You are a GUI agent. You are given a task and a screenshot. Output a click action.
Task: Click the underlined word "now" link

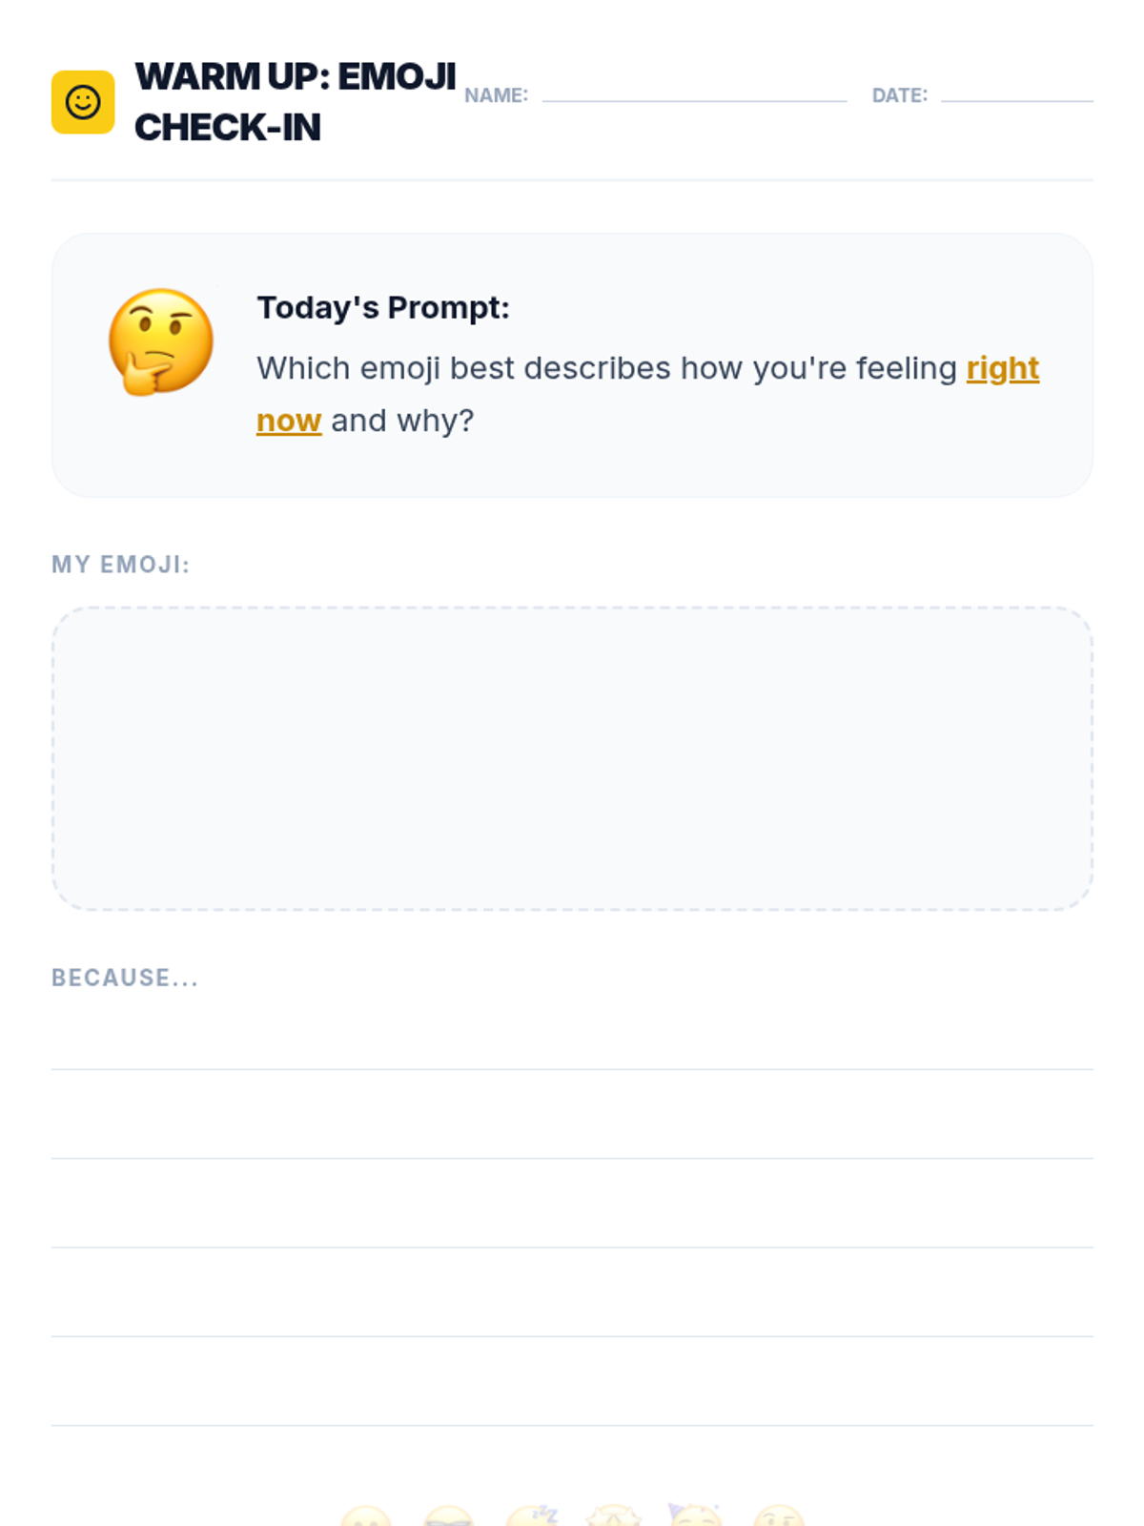click(x=289, y=421)
